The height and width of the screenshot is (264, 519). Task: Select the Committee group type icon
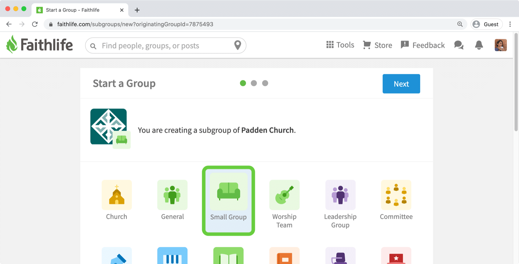pyautogui.click(x=396, y=195)
